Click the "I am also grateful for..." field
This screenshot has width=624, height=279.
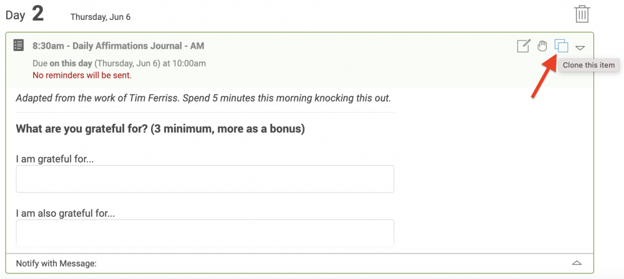[205, 233]
